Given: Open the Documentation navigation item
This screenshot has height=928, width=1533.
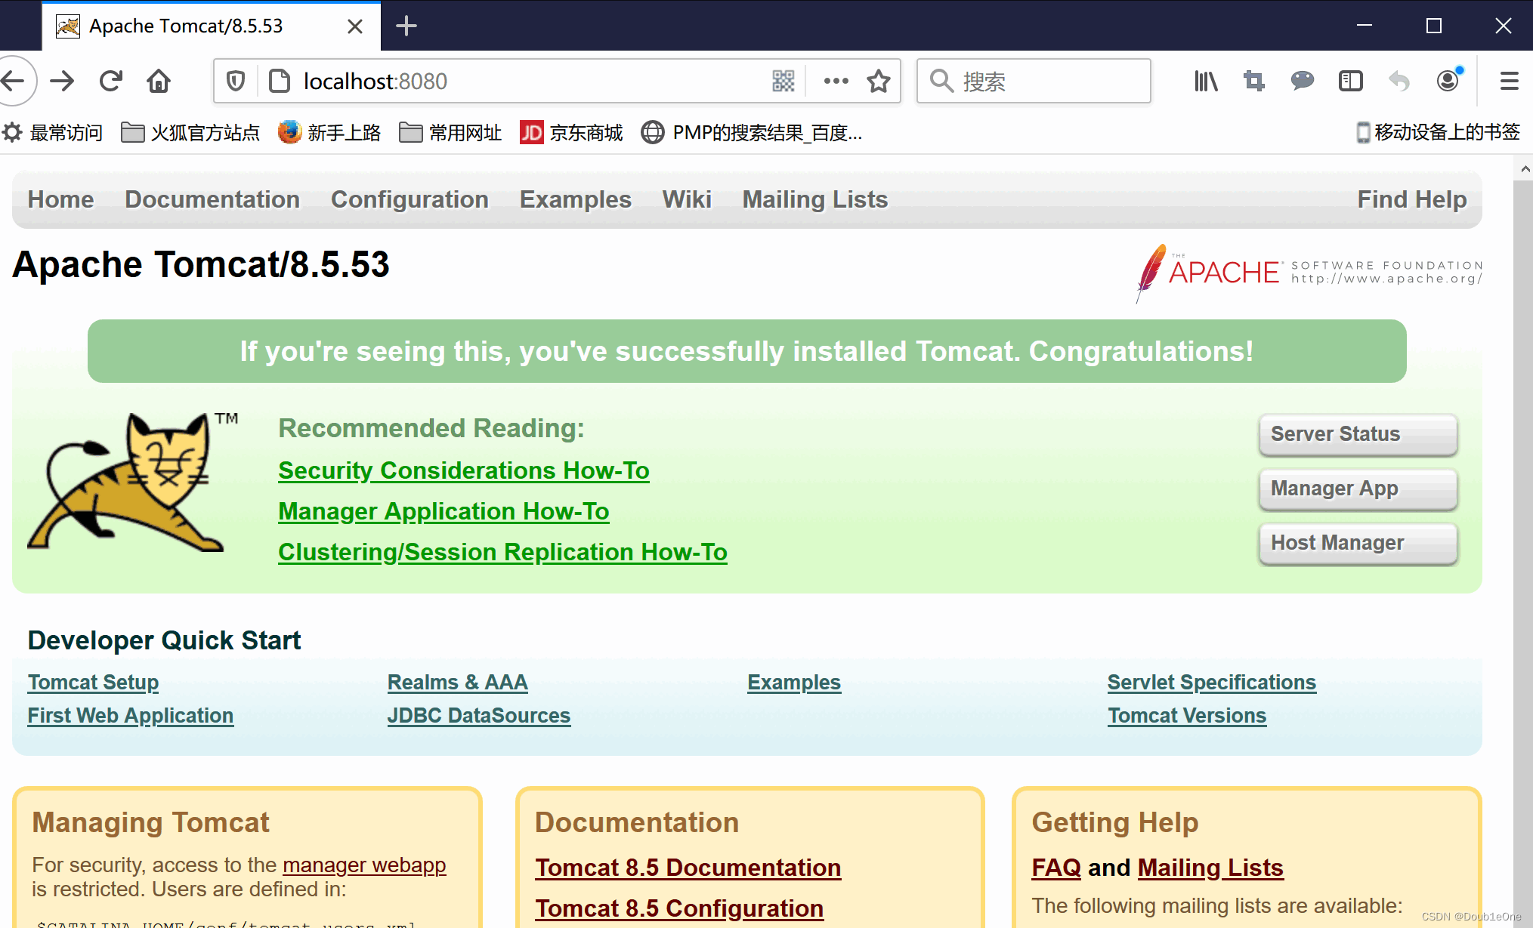Looking at the screenshot, I should pos(212,199).
